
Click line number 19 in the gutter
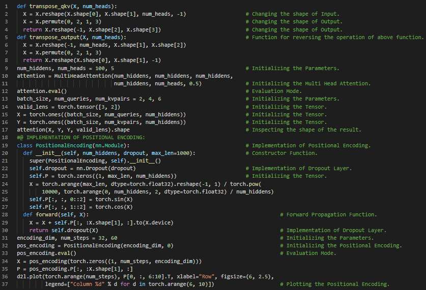pyautogui.click(x=6, y=145)
